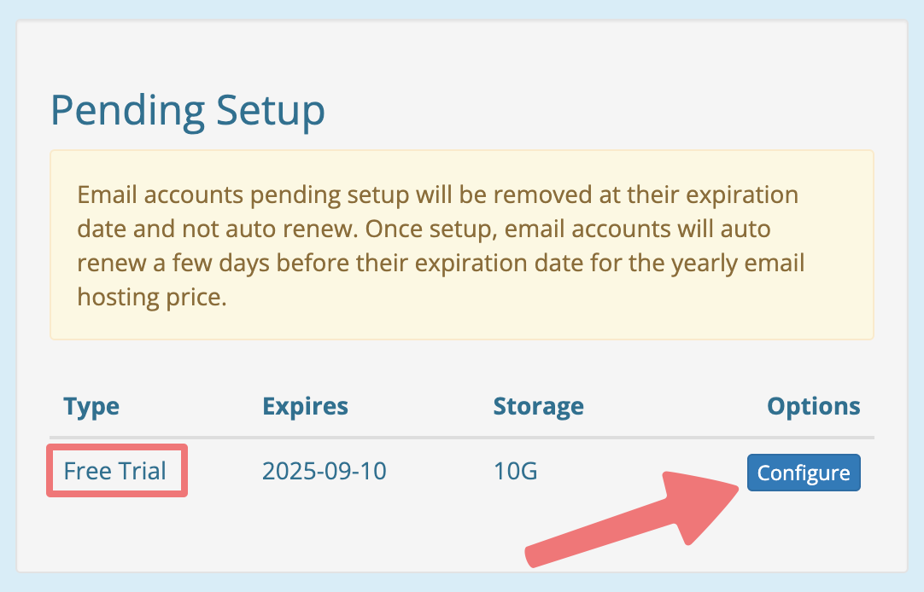Click the 10G storage value
The height and width of the screenshot is (592, 924).
pyautogui.click(x=515, y=471)
